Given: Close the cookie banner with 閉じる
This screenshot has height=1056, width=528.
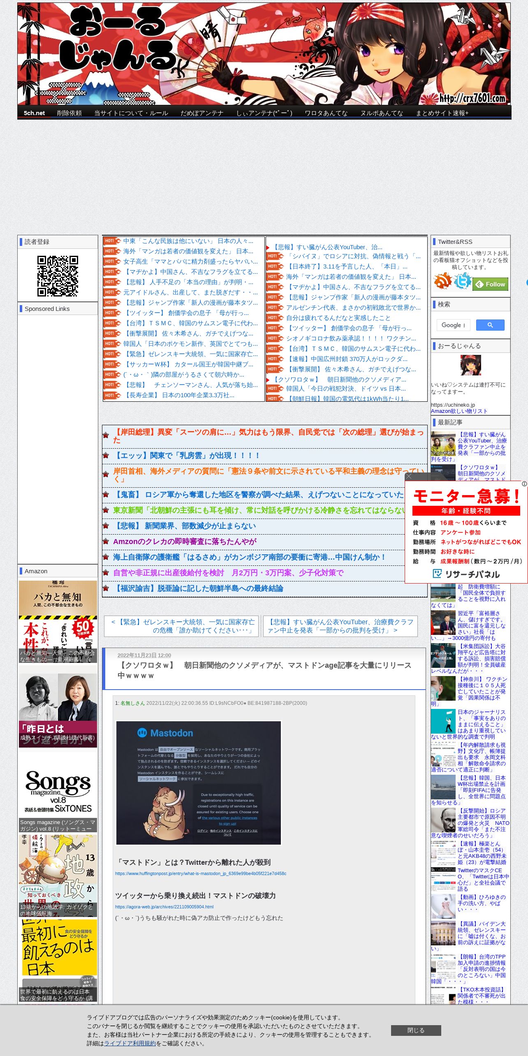Looking at the screenshot, I should click(416, 1030).
